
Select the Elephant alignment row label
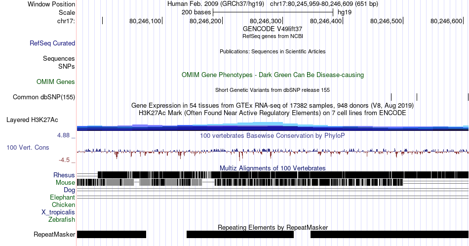point(63,197)
